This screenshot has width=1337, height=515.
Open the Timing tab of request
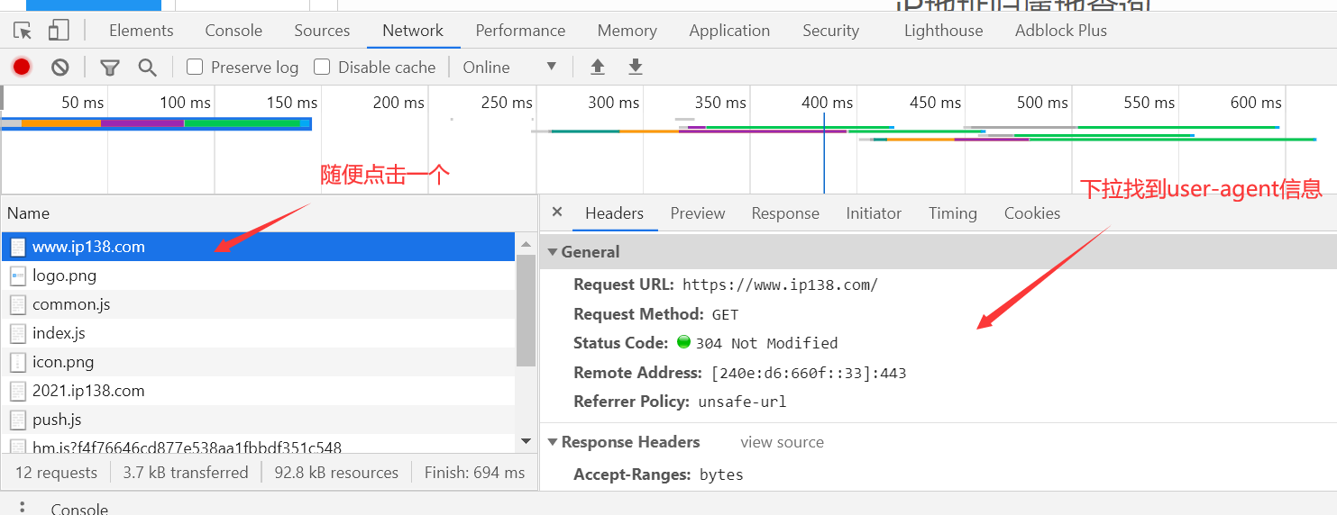pos(952,213)
